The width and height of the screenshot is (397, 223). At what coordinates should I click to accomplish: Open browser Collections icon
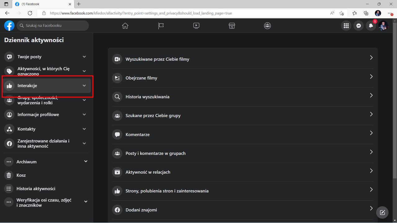(366, 13)
